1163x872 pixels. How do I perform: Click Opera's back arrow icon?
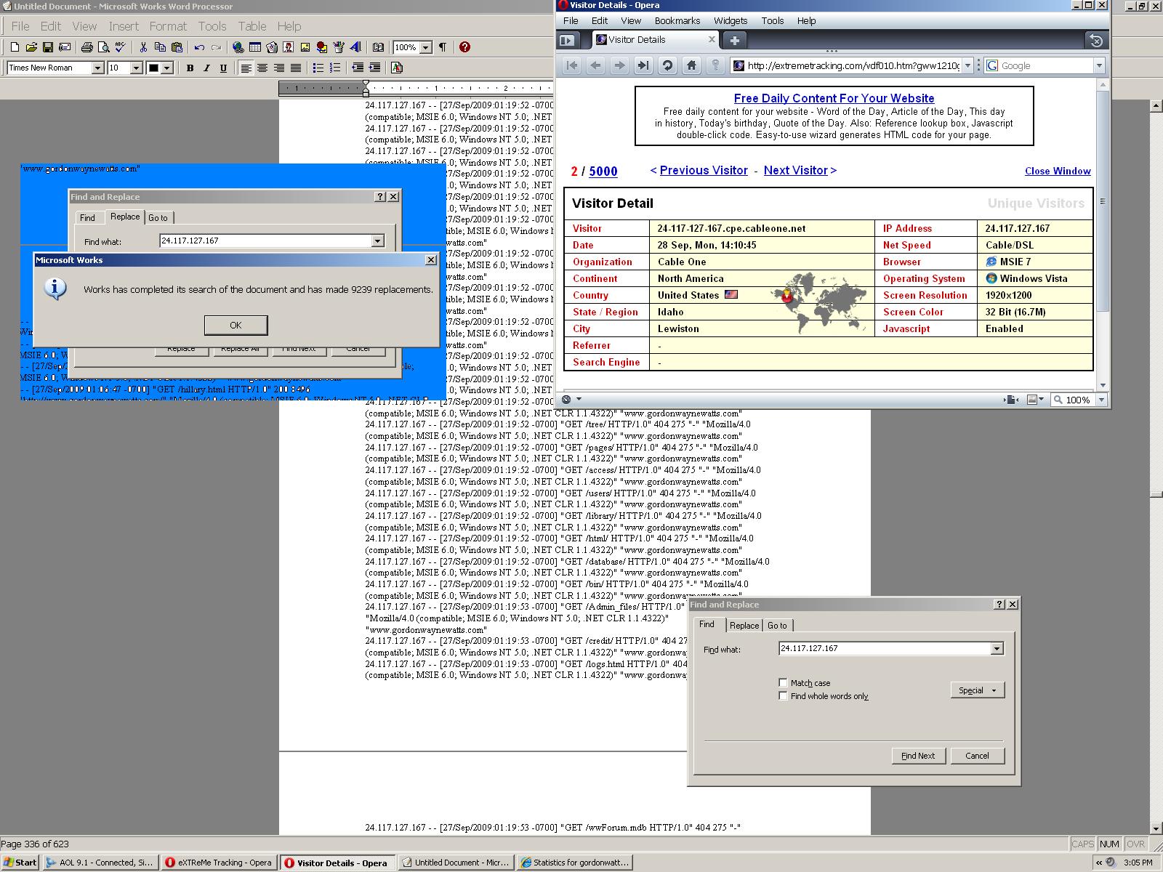595,65
